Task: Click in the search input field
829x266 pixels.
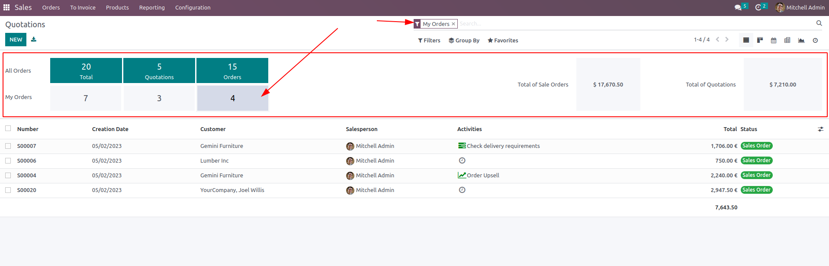Action: [635, 24]
